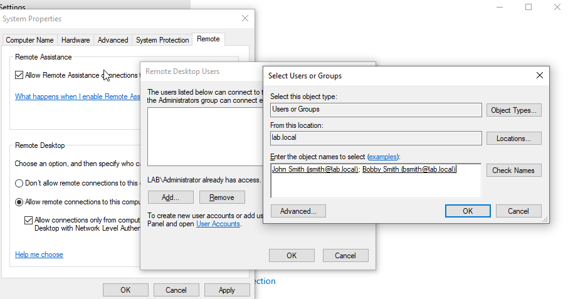The width and height of the screenshot is (568, 299).
Task: Select Don't allow remote connections option
Action: (19, 184)
